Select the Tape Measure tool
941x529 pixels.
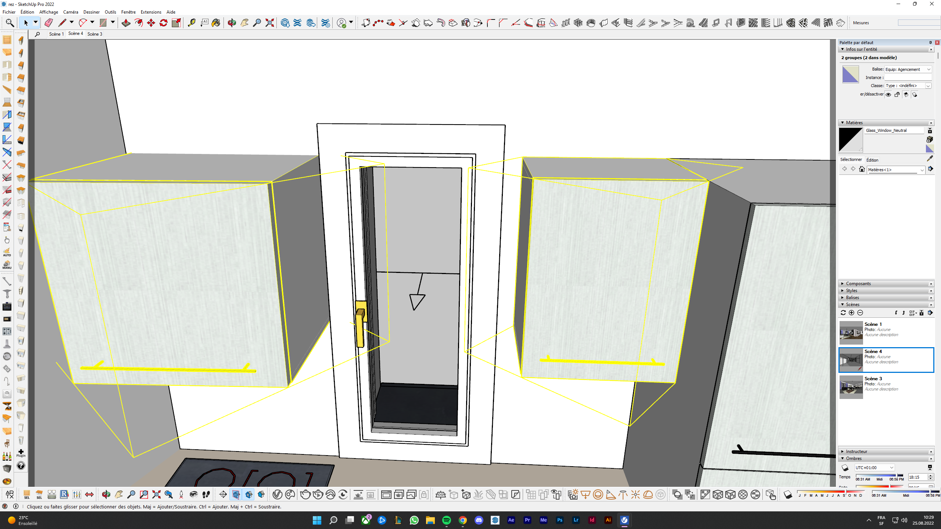click(x=192, y=23)
